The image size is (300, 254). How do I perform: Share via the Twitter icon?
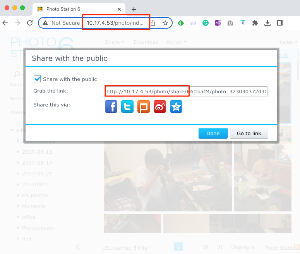127,106
